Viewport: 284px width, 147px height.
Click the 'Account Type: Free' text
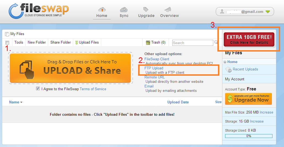(240, 89)
